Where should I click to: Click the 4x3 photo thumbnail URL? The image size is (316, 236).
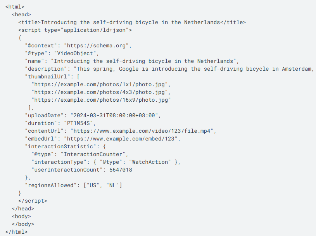[101, 92]
